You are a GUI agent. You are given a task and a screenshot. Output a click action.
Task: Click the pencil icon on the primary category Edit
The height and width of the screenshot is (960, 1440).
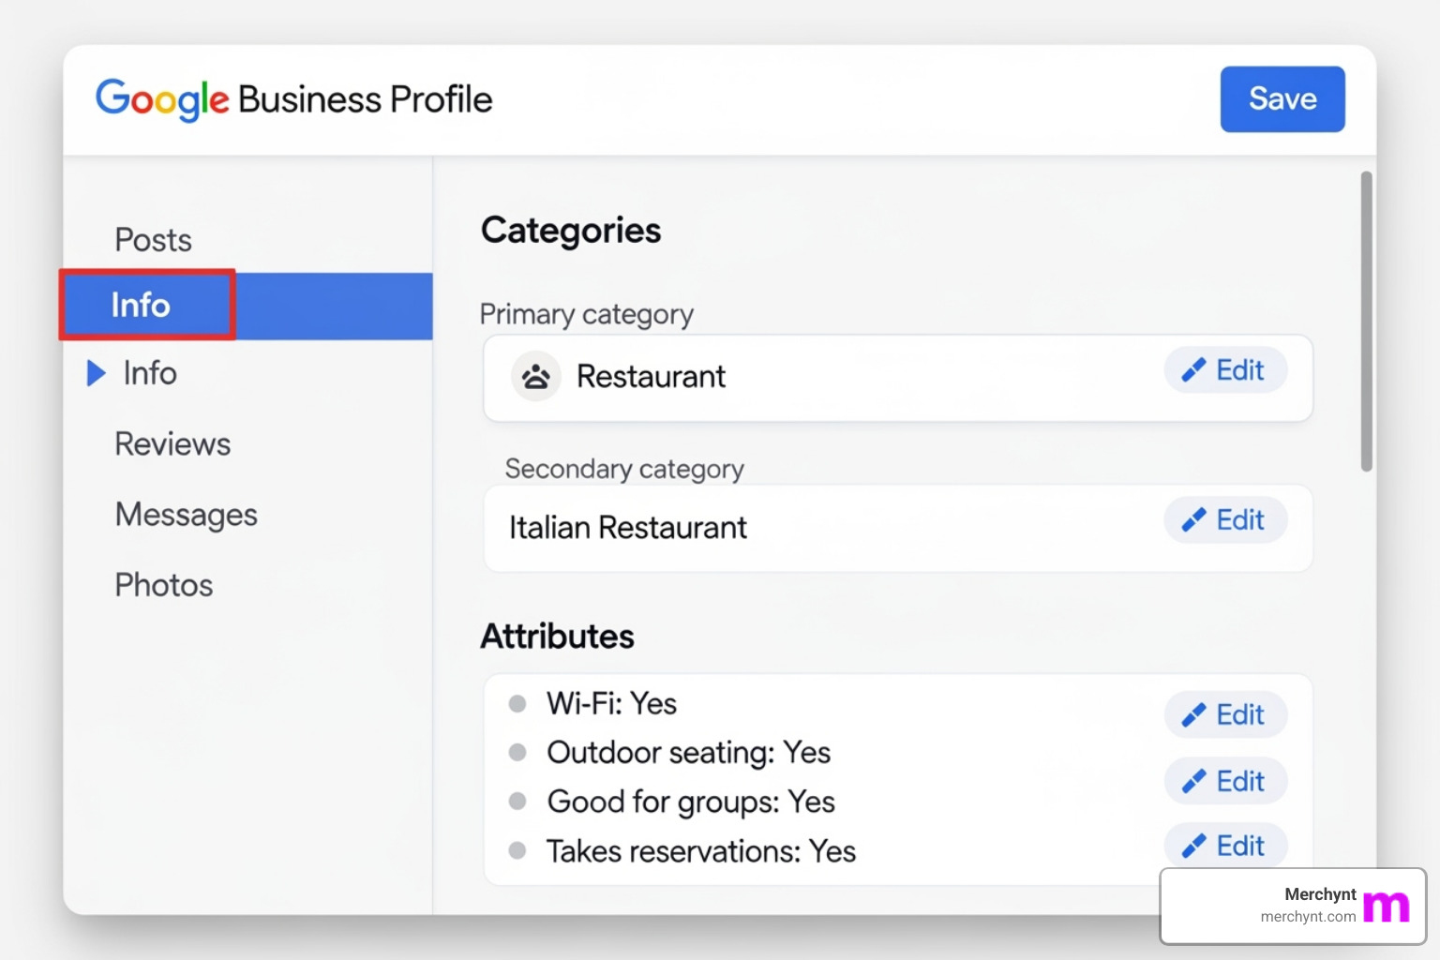click(1195, 369)
